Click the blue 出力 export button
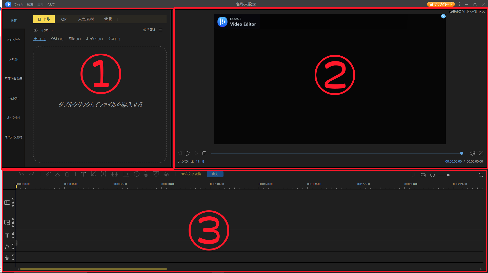Viewport: 488px width, 273px height. pyautogui.click(x=215, y=174)
